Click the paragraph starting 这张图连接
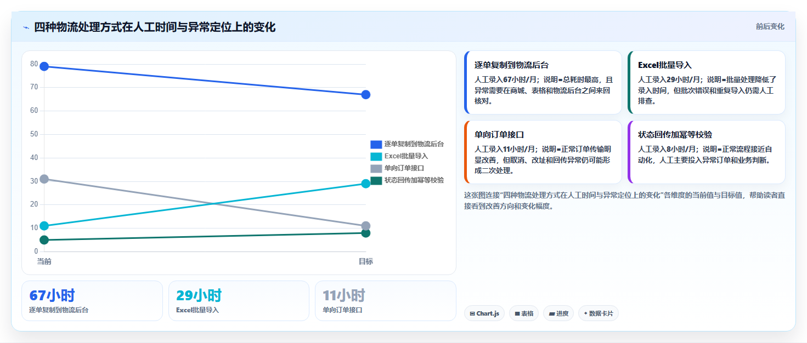 624,201
